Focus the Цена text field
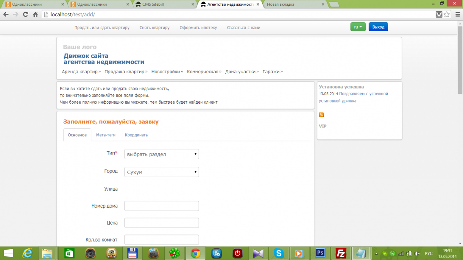The image size is (463, 260). pyautogui.click(x=162, y=223)
